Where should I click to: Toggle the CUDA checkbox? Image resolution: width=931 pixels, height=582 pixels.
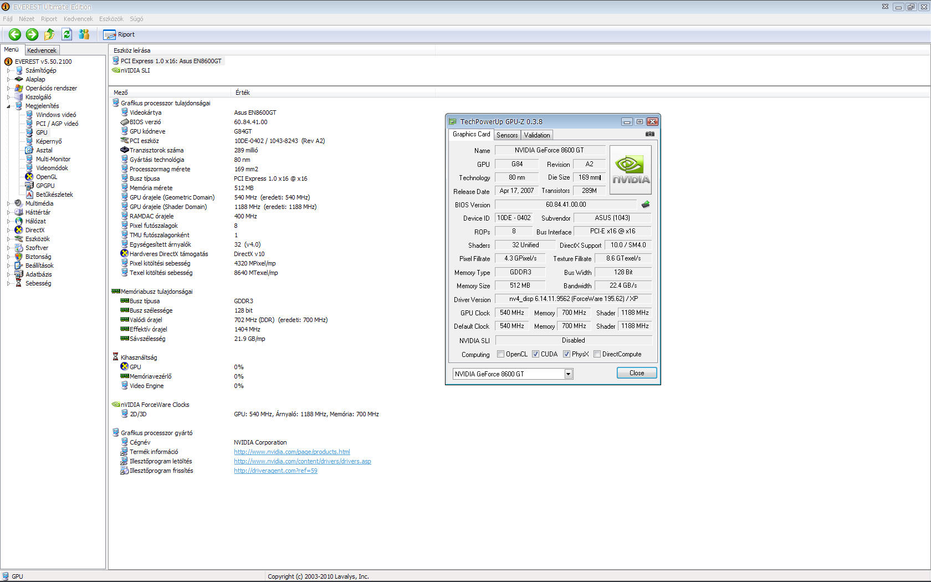click(536, 354)
